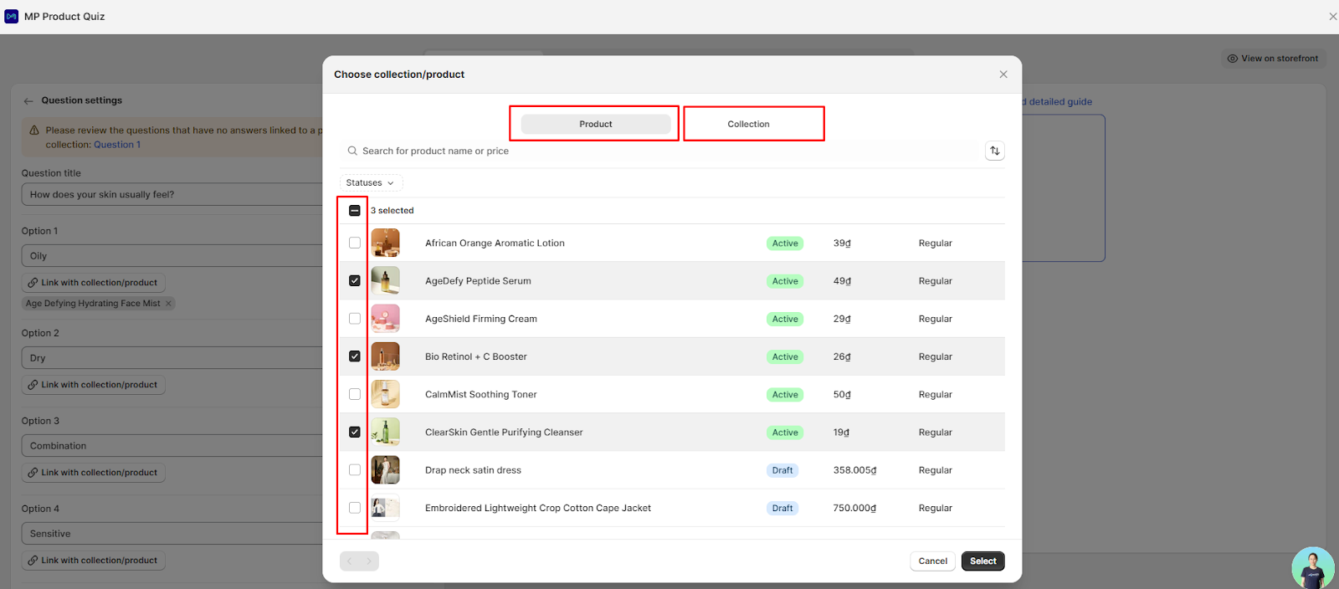Click the Bio Retinol + C Booster thumbnail
The width and height of the screenshot is (1339, 589).
point(385,357)
